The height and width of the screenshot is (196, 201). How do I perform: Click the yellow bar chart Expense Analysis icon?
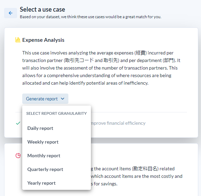coord(18,40)
